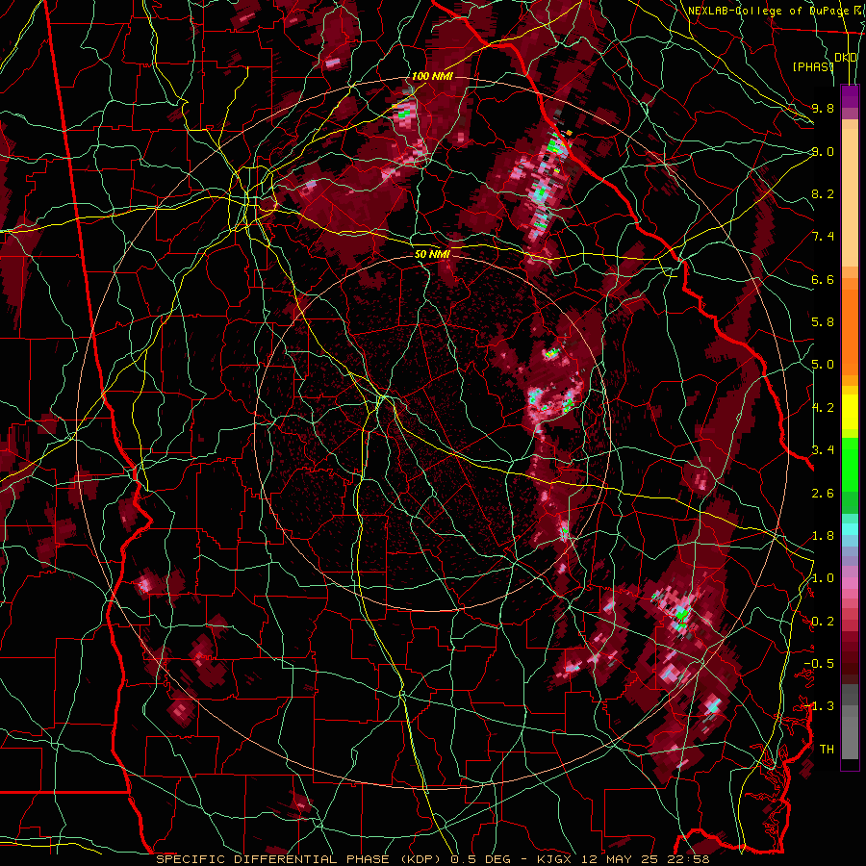Click the 9.8 value on the color scale

coord(823,108)
